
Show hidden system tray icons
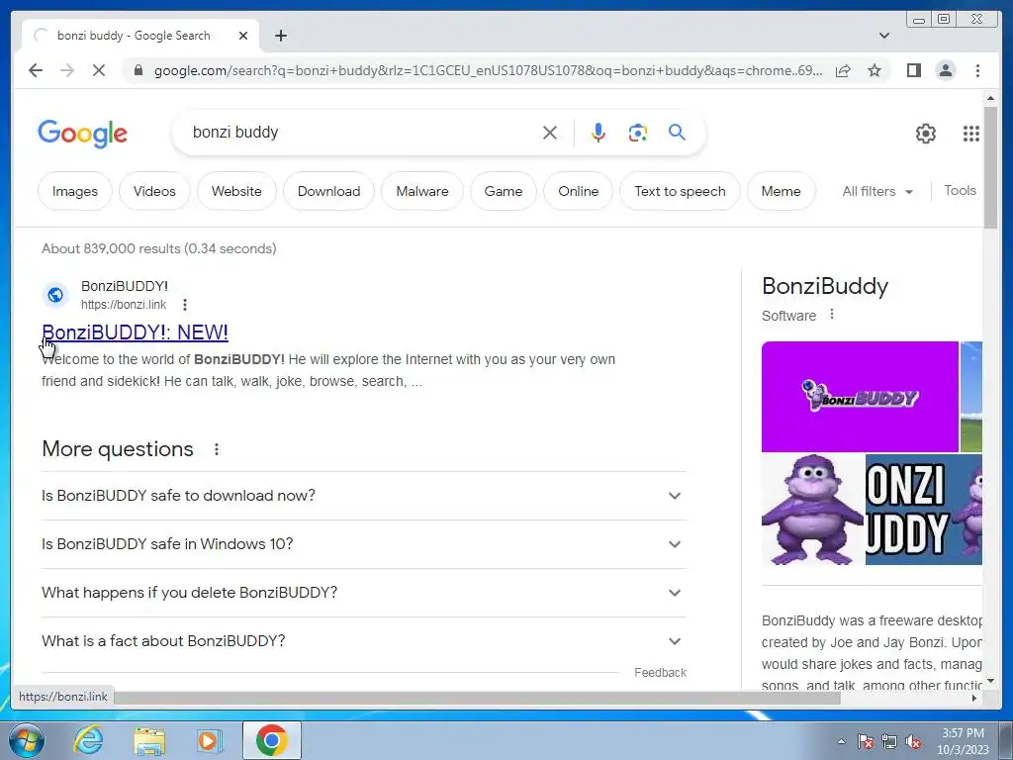(x=841, y=742)
